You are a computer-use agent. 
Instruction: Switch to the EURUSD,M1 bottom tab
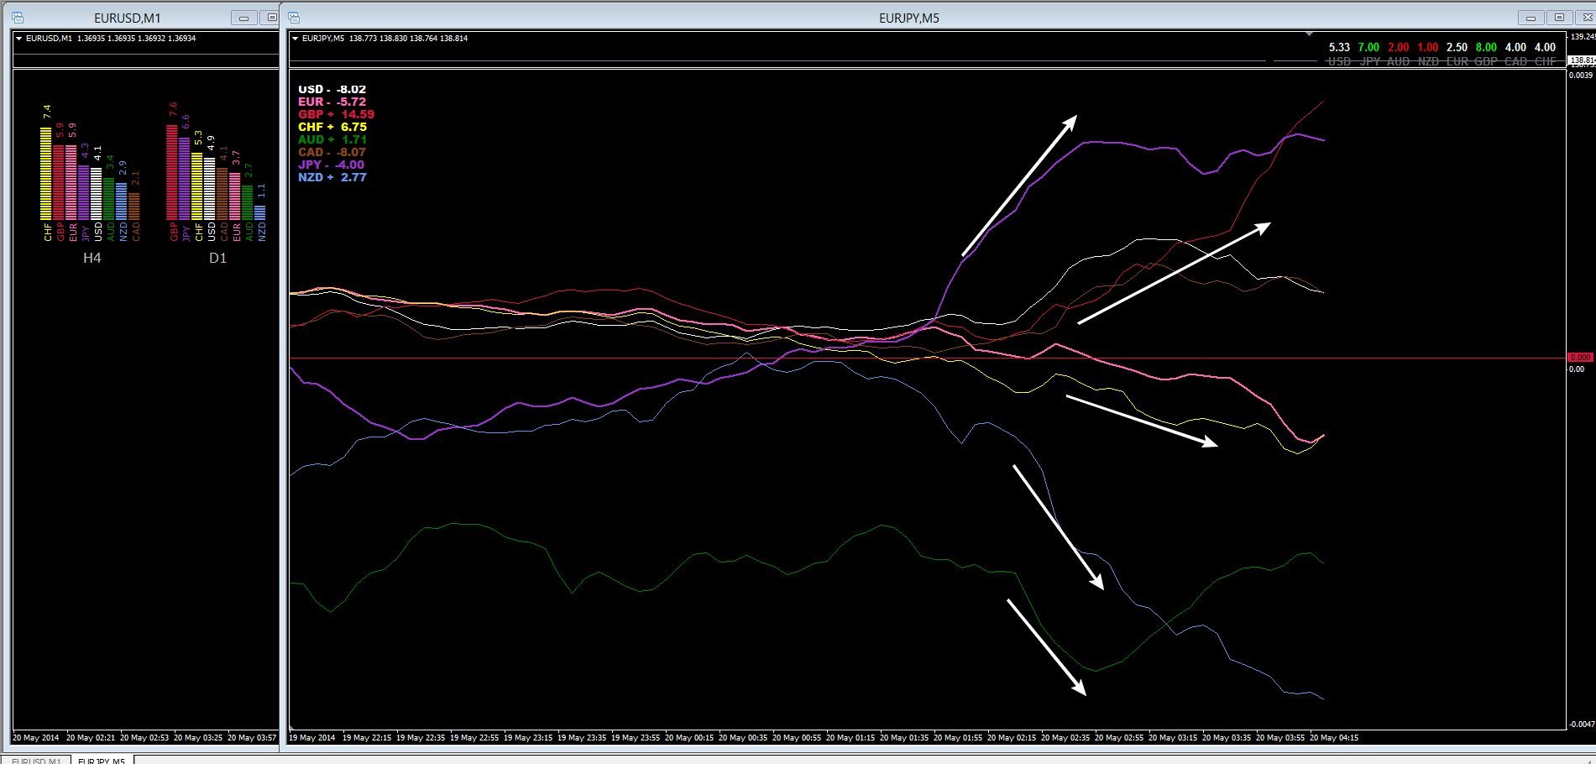[x=37, y=760]
